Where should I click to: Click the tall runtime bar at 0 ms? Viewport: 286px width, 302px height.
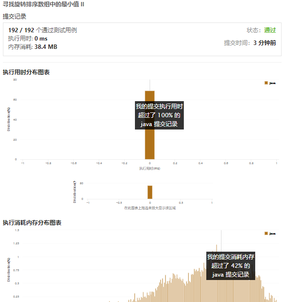coord(150,125)
